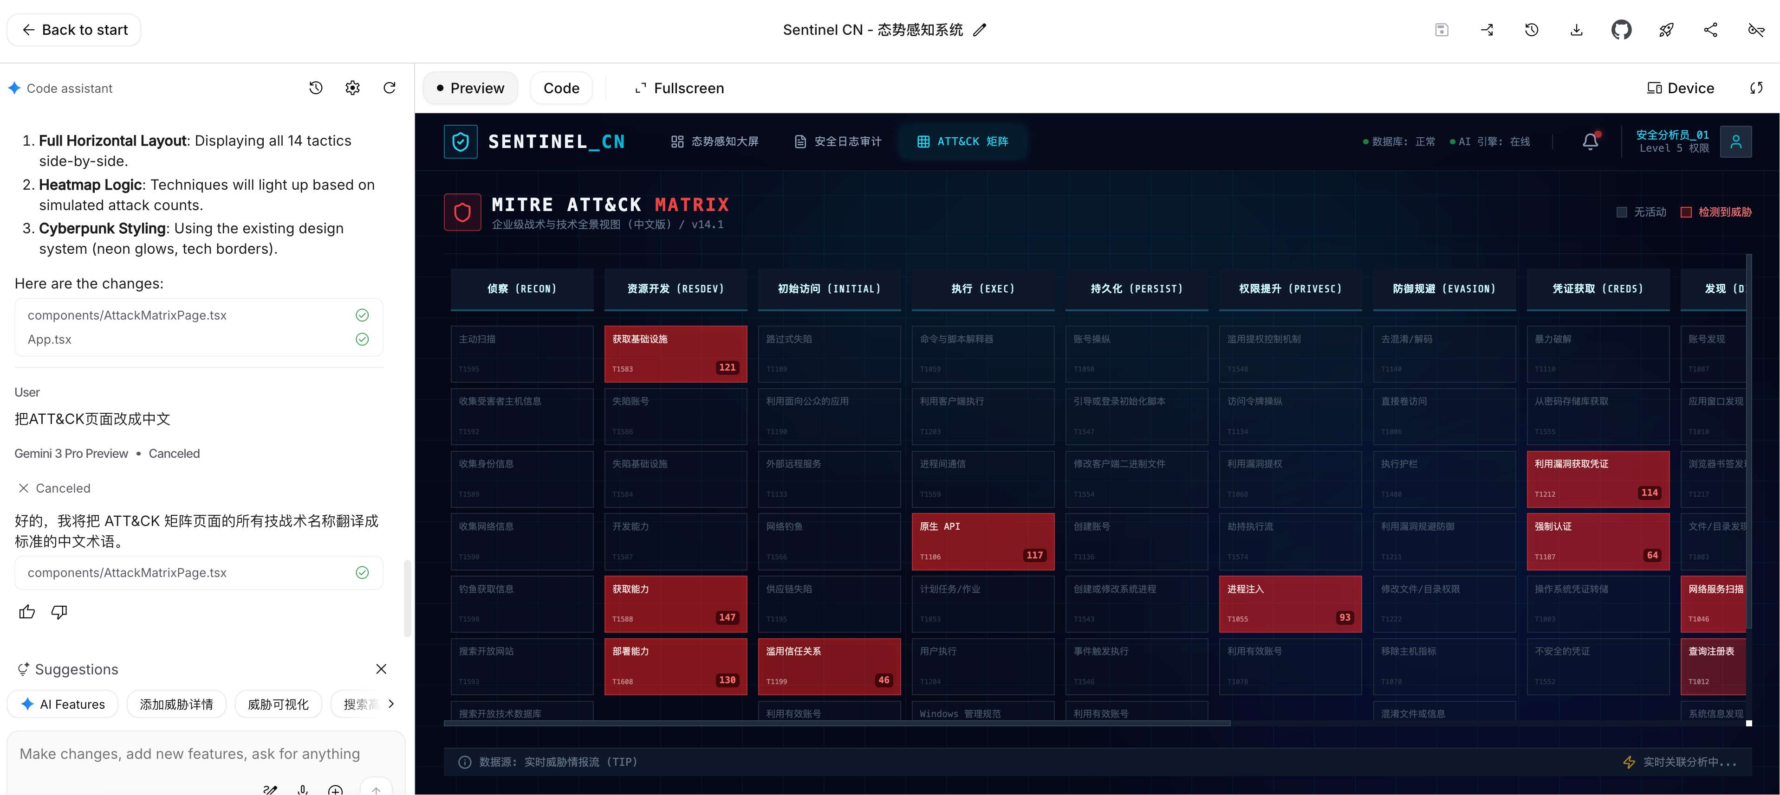1780x795 pixels.
Task: Expand more suggestions with chevron arrow
Action: 391,704
